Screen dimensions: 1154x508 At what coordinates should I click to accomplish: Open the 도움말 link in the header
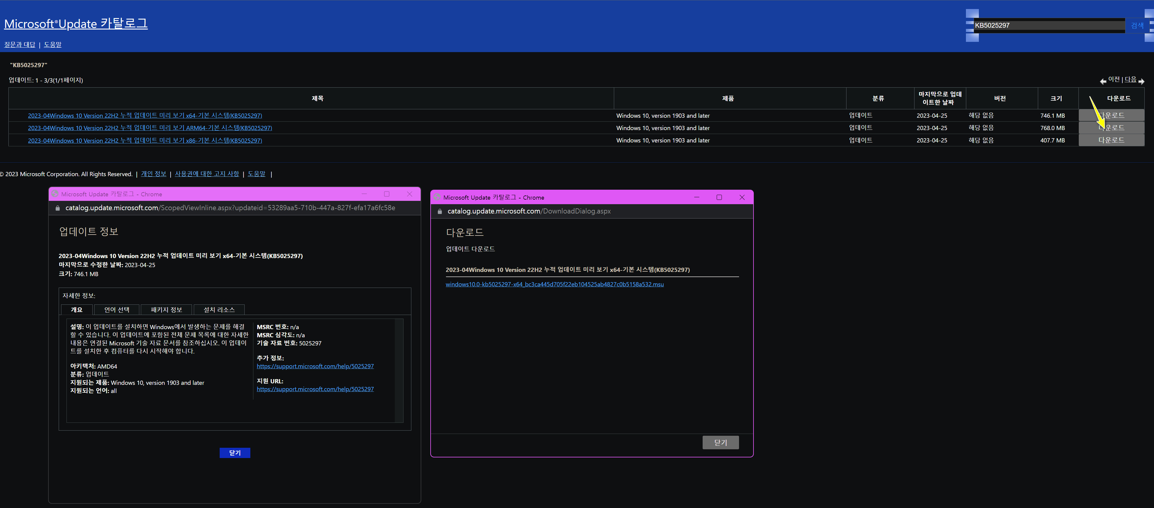(53, 44)
